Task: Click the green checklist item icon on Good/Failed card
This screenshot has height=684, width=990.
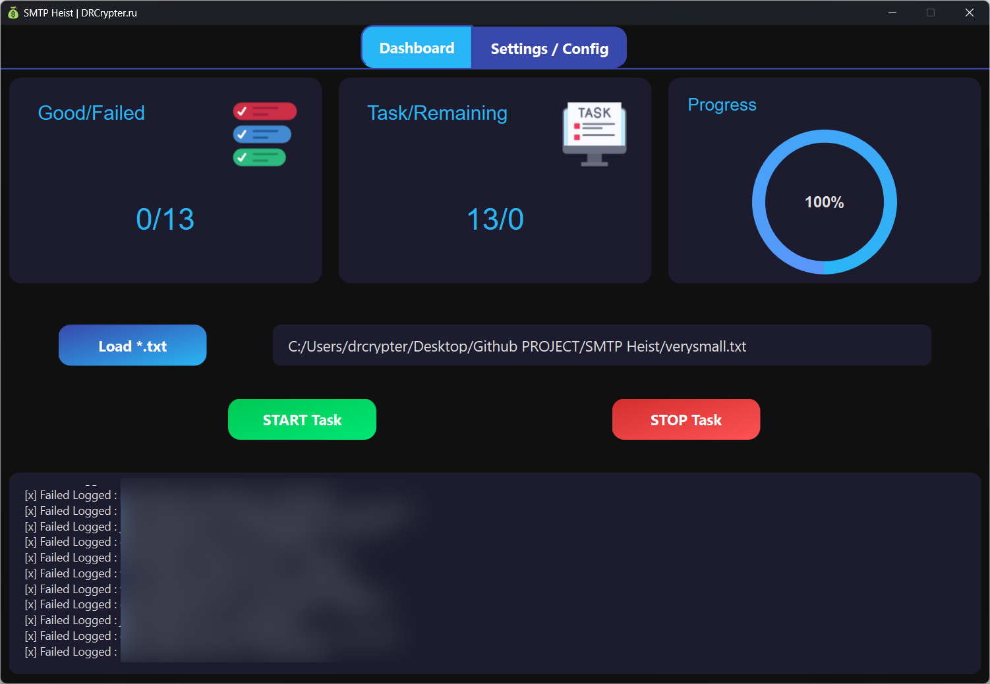Action: pyautogui.click(x=259, y=157)
